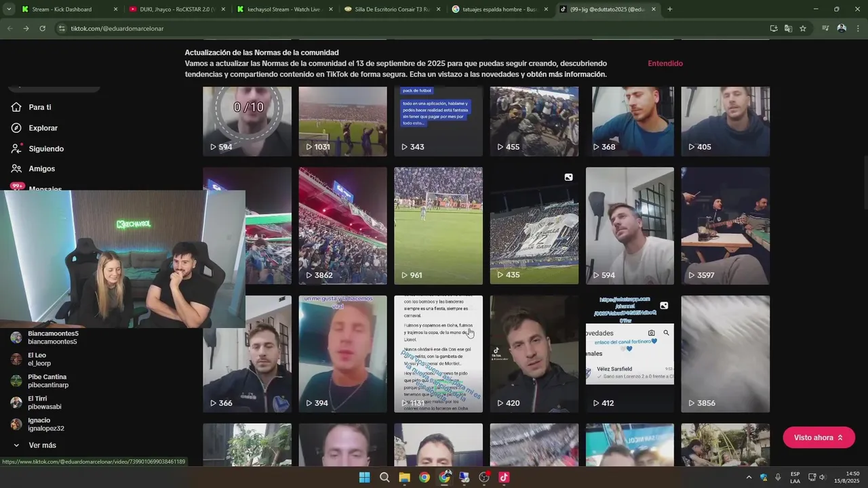Open Amigos in the sidebar
The height and width of the screenshot is (488, 868).
(41, 169)
